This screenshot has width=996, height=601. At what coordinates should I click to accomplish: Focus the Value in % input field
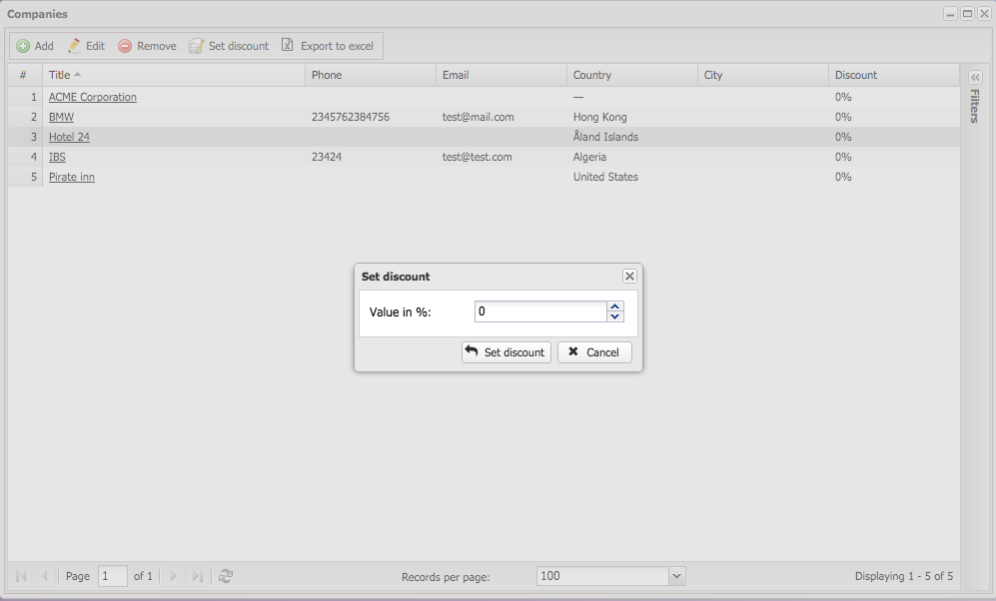(x=540, y=311)
